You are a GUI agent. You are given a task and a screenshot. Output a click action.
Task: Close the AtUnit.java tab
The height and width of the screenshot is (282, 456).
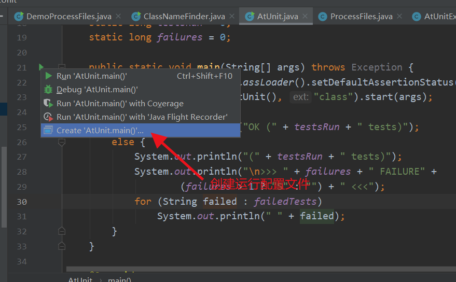(x=305, y=16)
